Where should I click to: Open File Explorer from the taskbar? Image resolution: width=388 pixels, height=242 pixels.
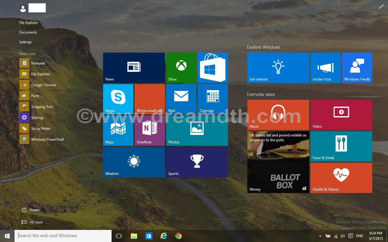(134, 236)
